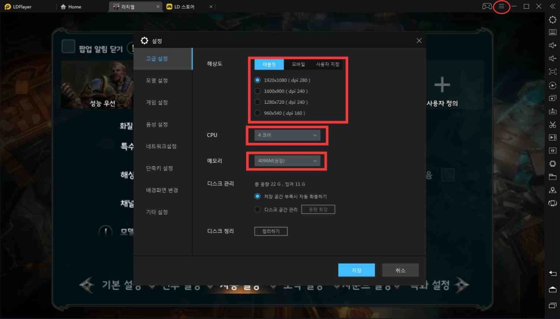Click the 정리하기 disk cleanup button
This screenshot has width=560, height=319.
click(x=271, y=232)
